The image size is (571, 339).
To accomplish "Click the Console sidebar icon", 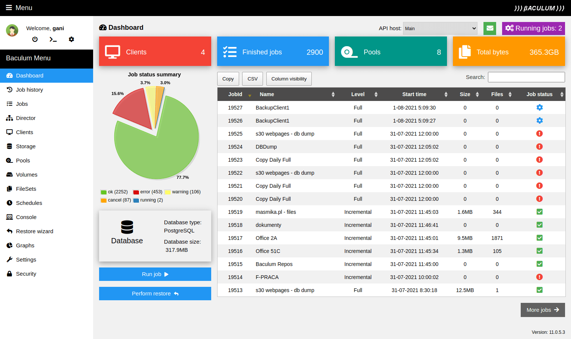I will (x=10, y=217).
